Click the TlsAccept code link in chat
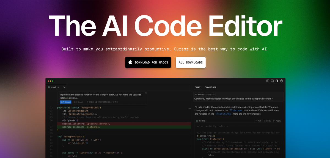The image size is (330, 158). (x=237, y=110)
